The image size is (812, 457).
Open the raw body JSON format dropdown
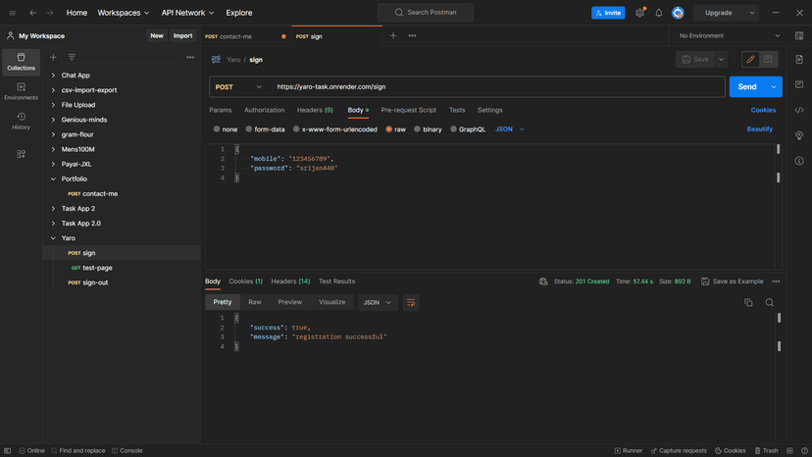510,129
